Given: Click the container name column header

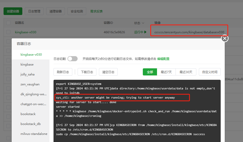Looking at the screenshot, I should tap(19, 23).
